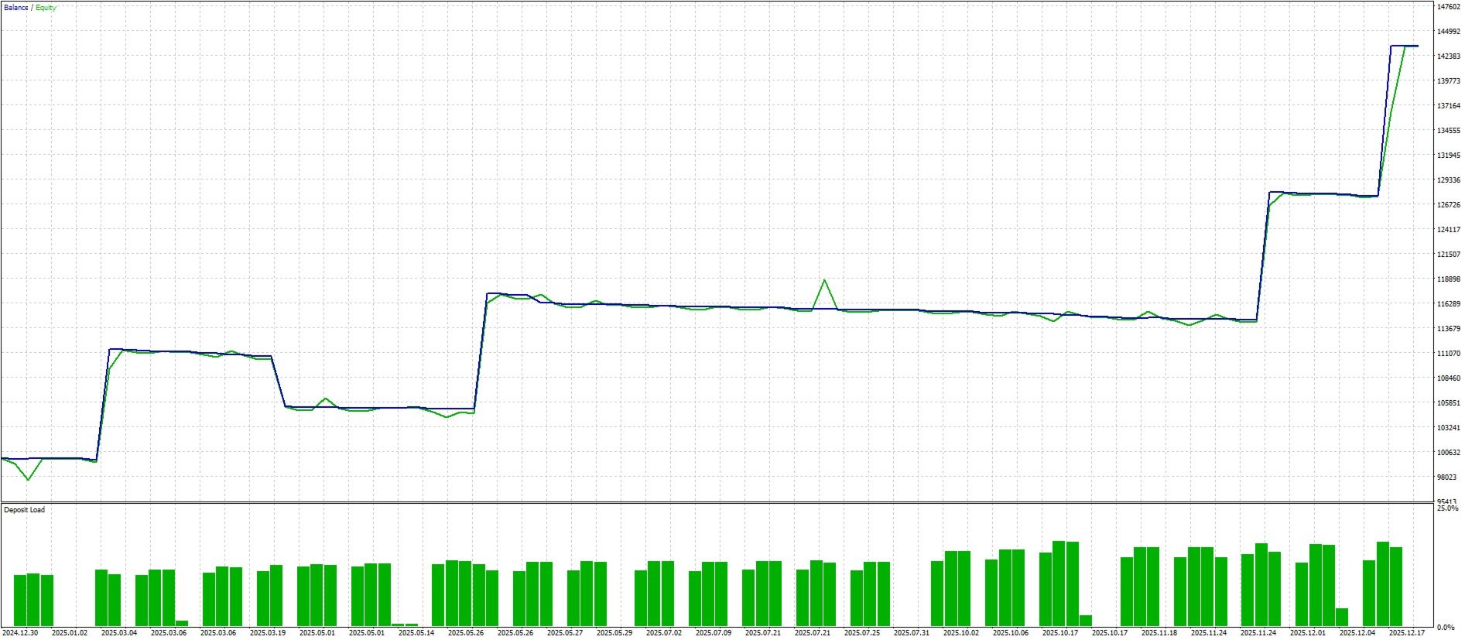Click the 103241 axis value

point(1448,428)
